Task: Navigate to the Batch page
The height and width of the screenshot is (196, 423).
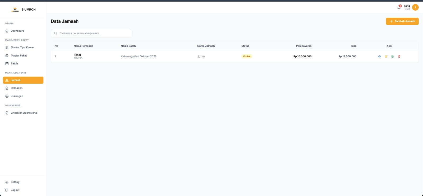Action: tap(23, 63)
